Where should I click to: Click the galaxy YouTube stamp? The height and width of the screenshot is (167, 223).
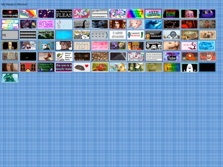[x=171, y=56]
